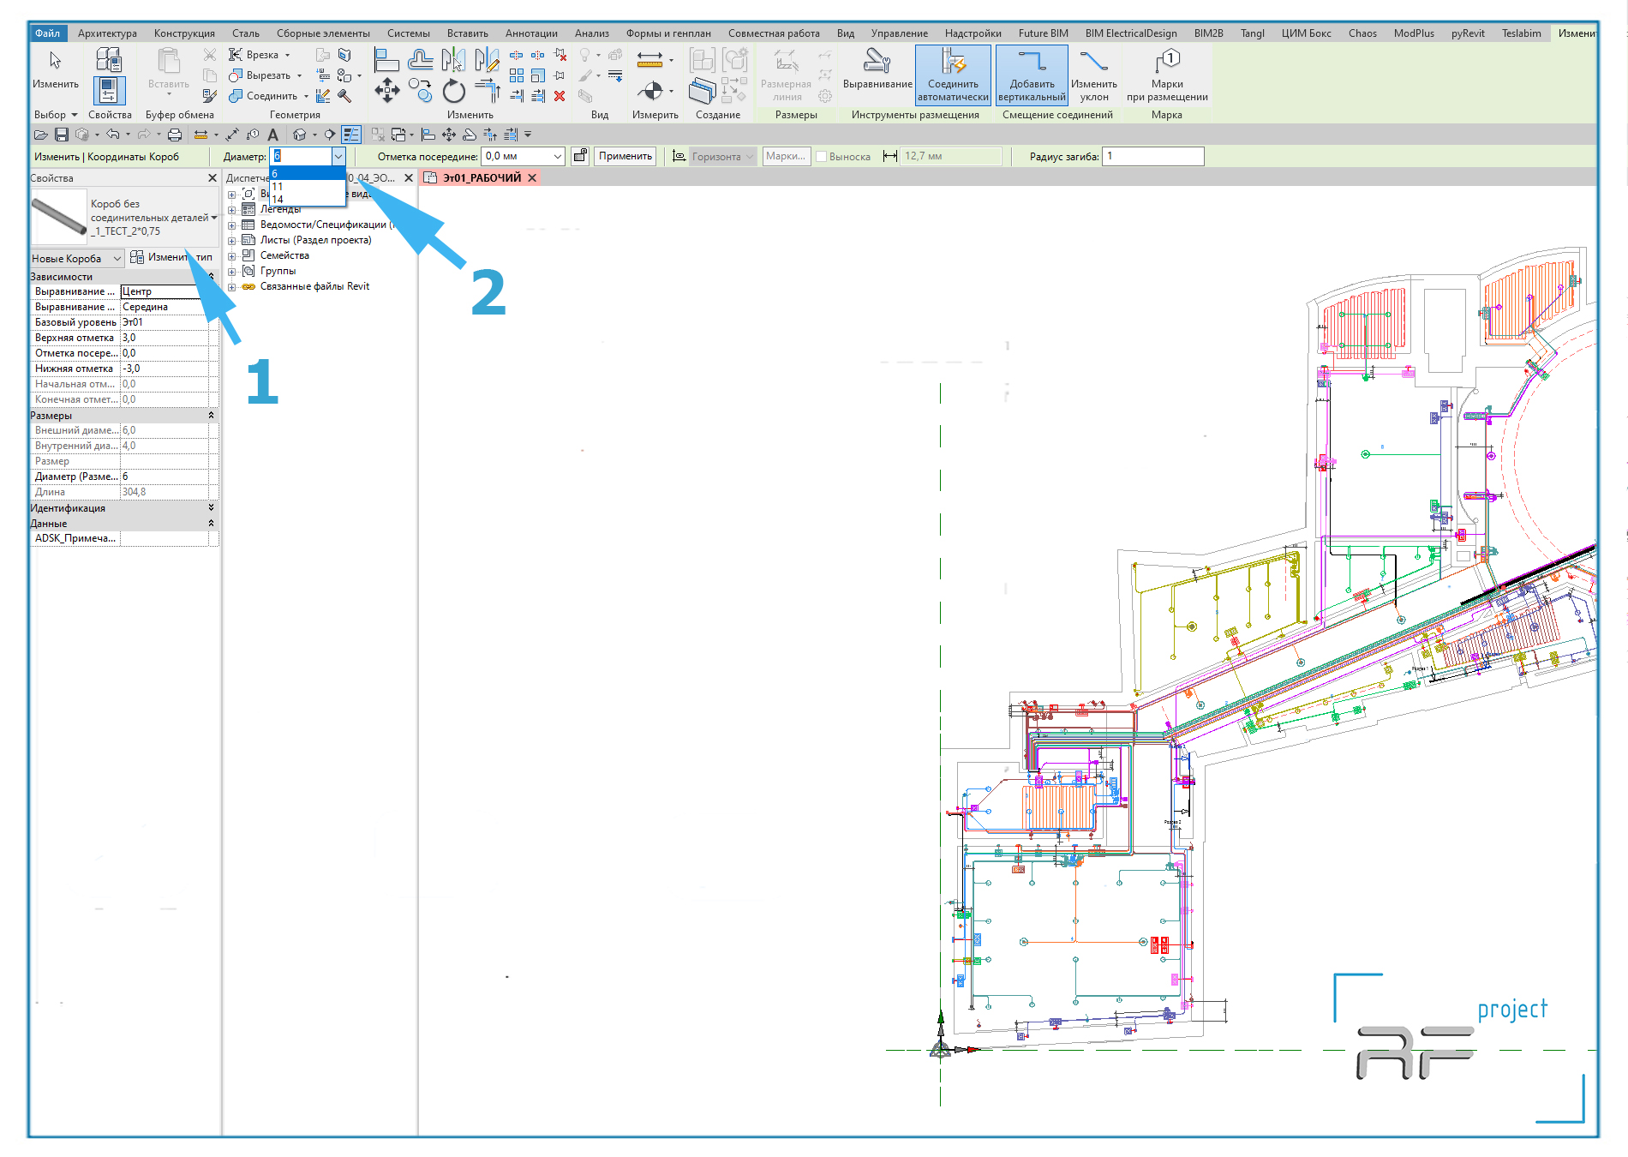Click the Выравнивание justification tool
Screen dimensions: 1628x1157
[877, 69]
